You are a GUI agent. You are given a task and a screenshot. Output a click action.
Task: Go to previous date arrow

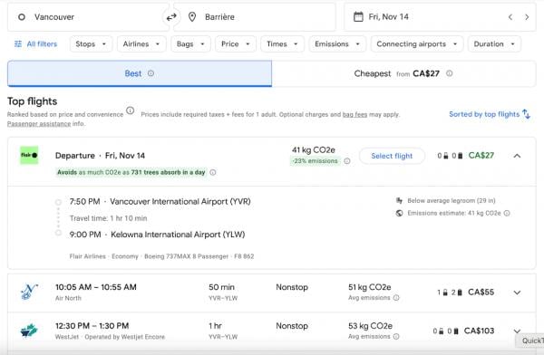click(510, 17)
